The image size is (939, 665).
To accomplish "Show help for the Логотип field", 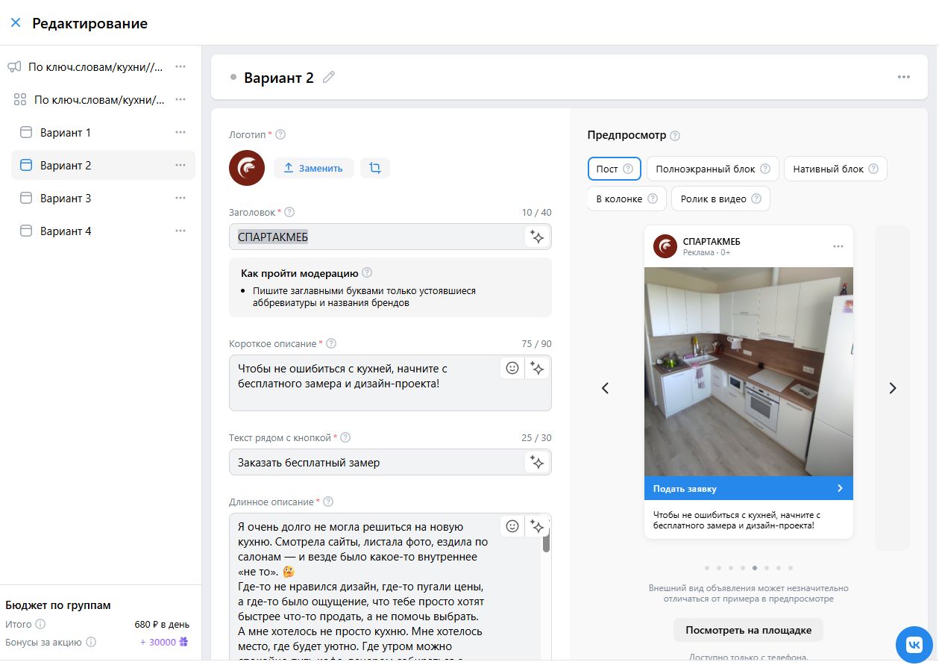I will point(280,134).
